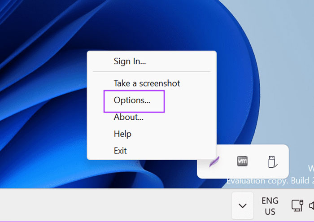
Task: Select Help from the context menu
Action: coord(152,134)
